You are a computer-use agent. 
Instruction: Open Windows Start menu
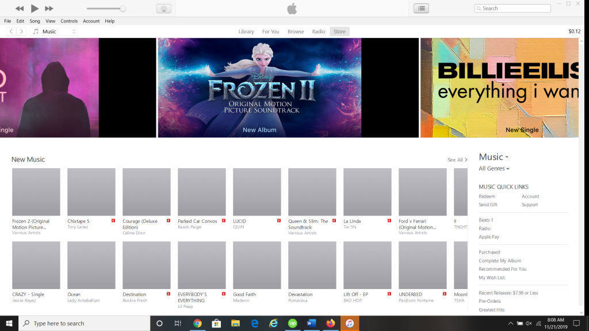point(9,323)
